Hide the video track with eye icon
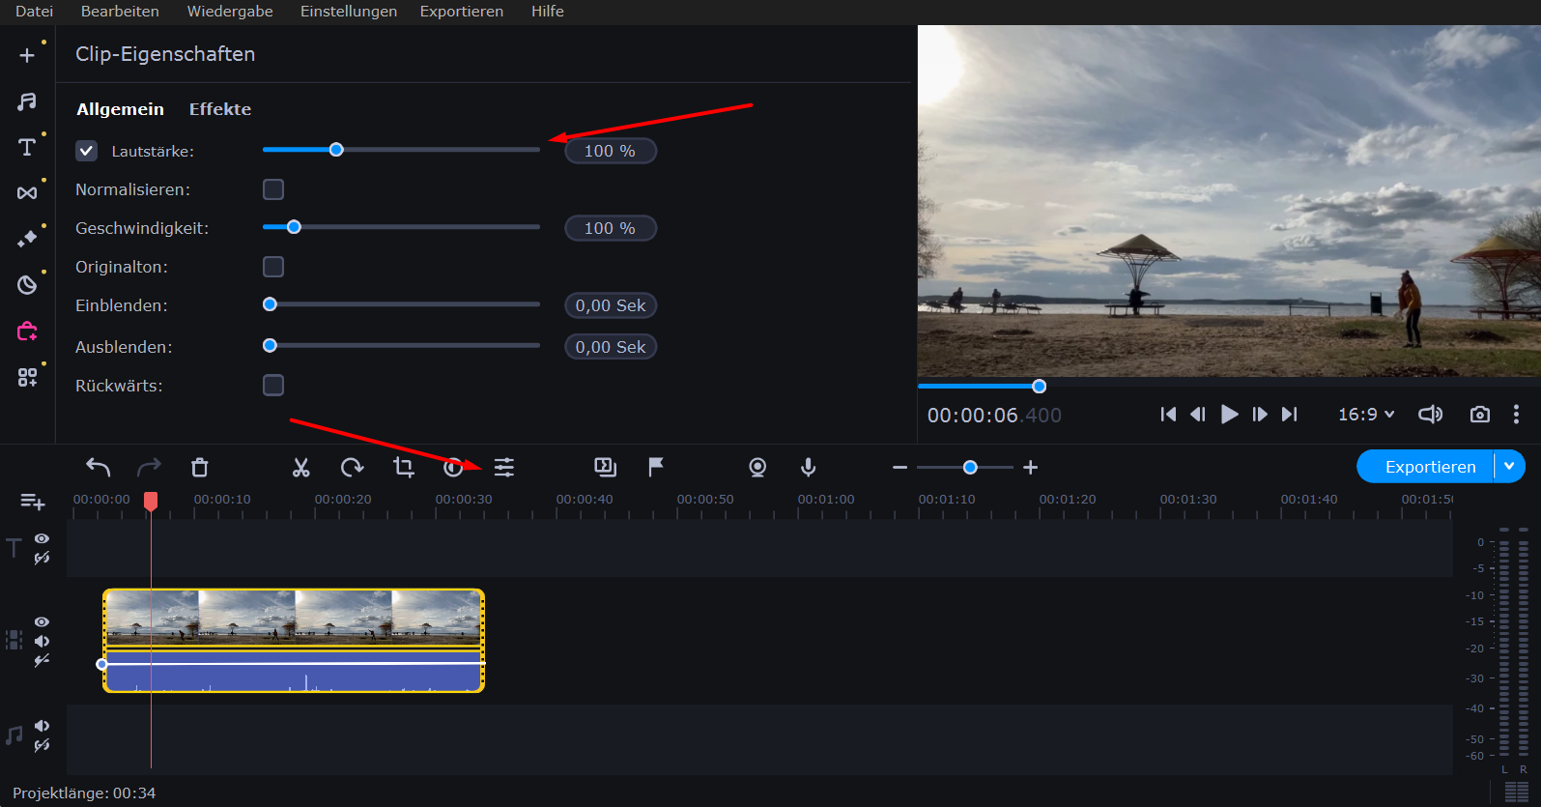This screenshot has height=807, width=1541. coord(42,621)
